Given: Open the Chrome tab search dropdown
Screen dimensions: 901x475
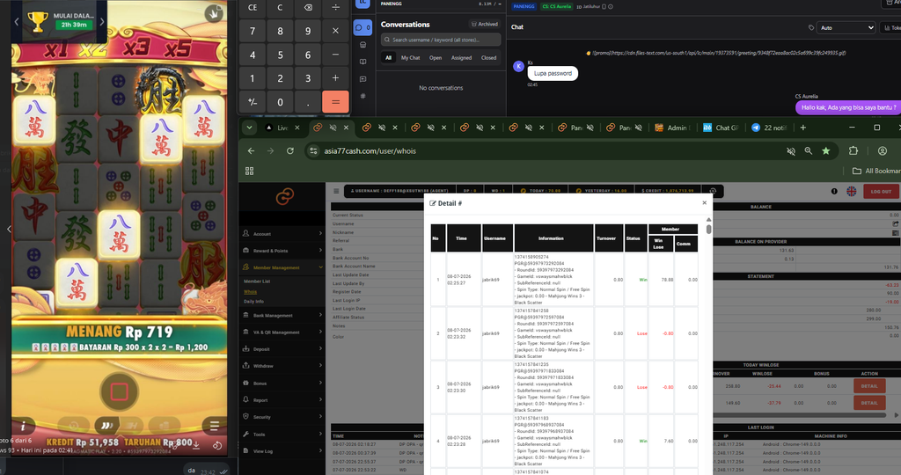Looking at the screenshot, I should [249, 128].
